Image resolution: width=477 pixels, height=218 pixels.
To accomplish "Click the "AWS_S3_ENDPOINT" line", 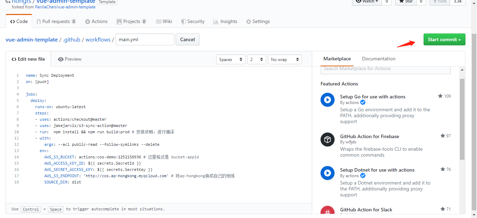I will tap(139, 176).
